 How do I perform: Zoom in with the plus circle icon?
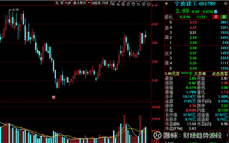[x=143, y=4]
